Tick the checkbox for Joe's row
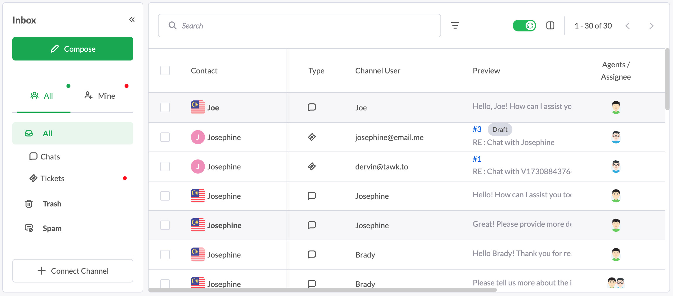 click(165, 107)
